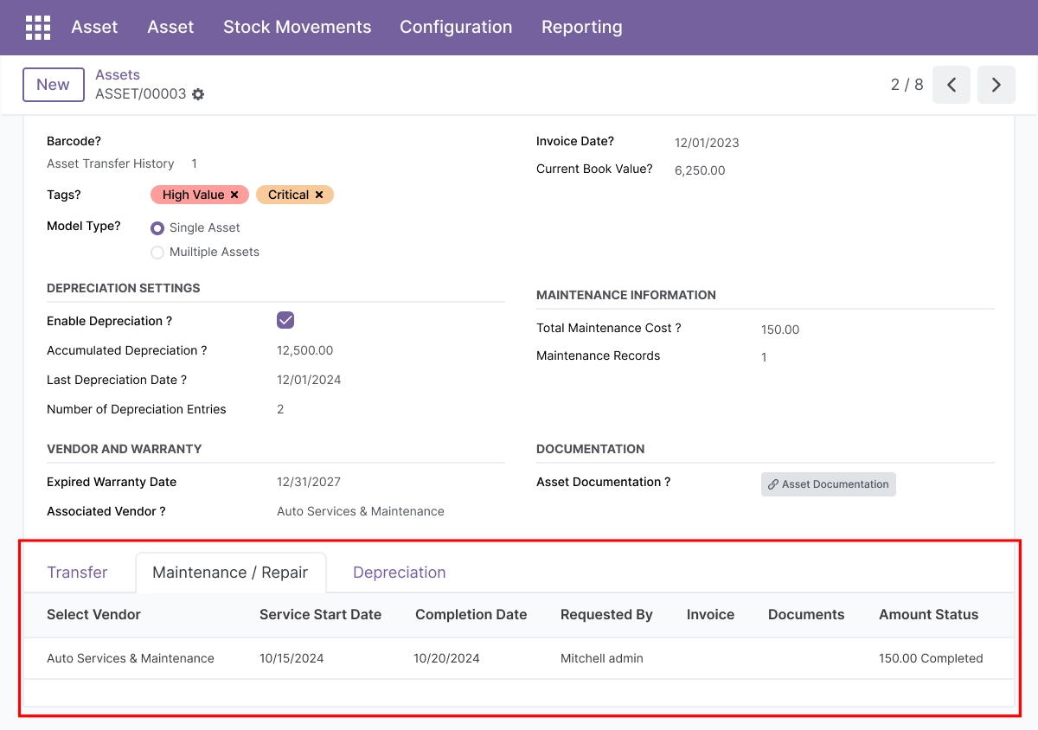Click the Documents column header
Screen dimensions: 1038x730
pyautogui.click(x=806, y=615)
